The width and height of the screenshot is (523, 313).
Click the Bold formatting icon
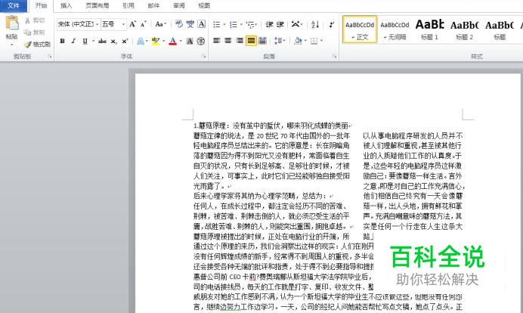(63, 41)
